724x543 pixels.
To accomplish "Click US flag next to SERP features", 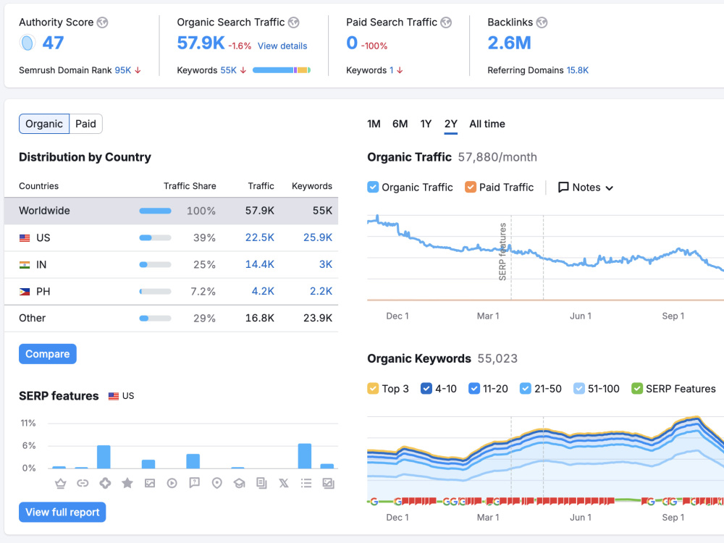I will [114, 396].
